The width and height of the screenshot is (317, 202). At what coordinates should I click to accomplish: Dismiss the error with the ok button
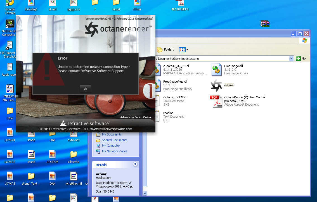tap(85, 89)
